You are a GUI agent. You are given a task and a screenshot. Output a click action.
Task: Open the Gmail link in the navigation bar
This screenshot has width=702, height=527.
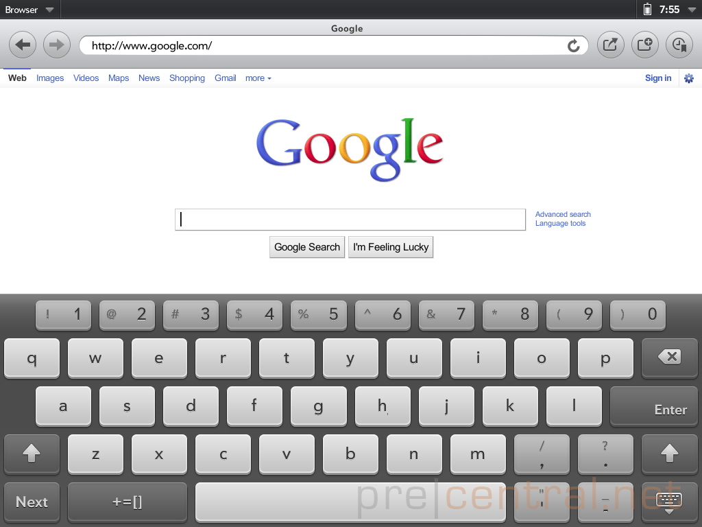pyautogui.click(x=225, y=78)
